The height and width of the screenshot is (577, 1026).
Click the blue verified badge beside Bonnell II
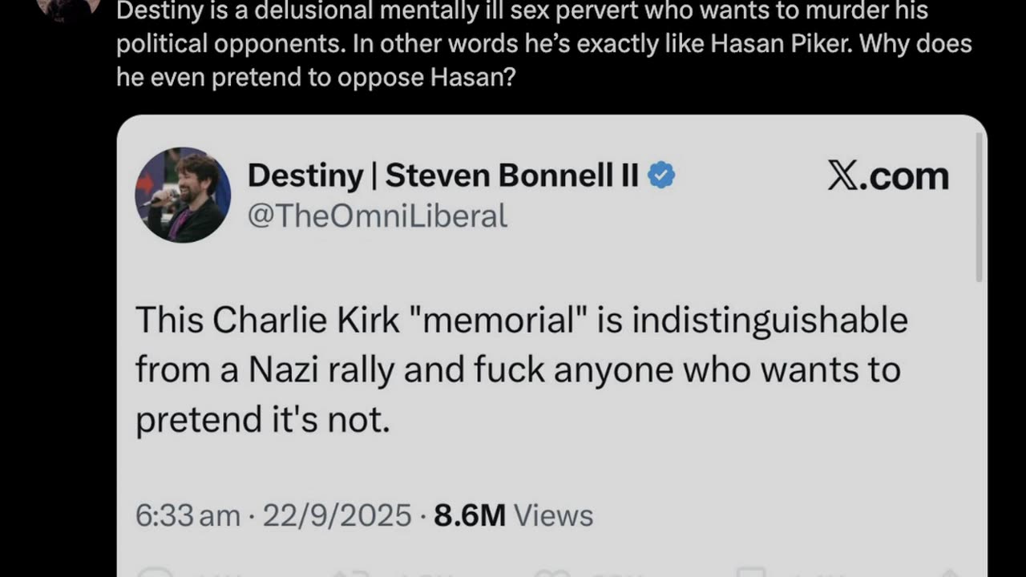(x=661, y=176)
